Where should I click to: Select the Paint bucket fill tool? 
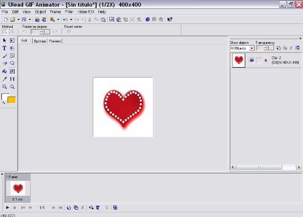click(x=4, y=71)
